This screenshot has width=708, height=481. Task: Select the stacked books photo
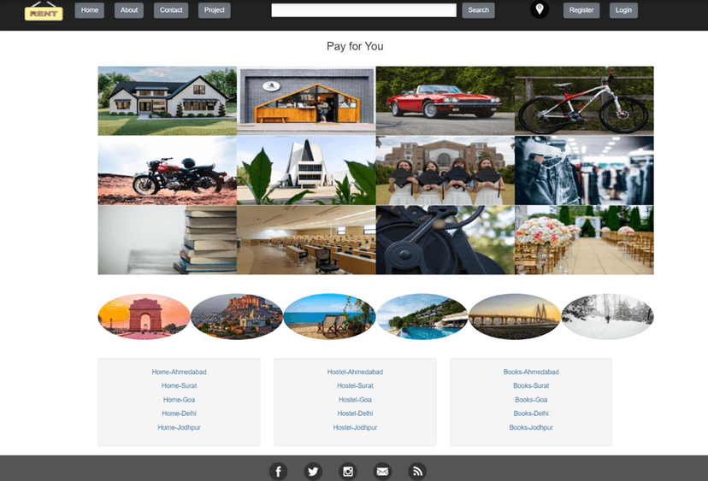[168, 240]
